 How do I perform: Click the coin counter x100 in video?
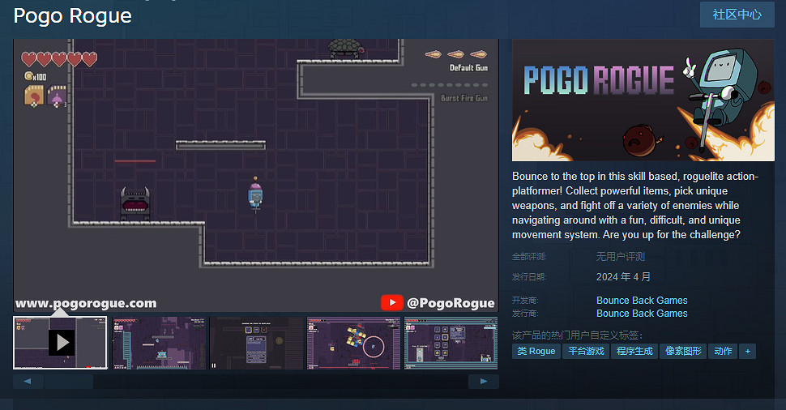pos(36,76)
